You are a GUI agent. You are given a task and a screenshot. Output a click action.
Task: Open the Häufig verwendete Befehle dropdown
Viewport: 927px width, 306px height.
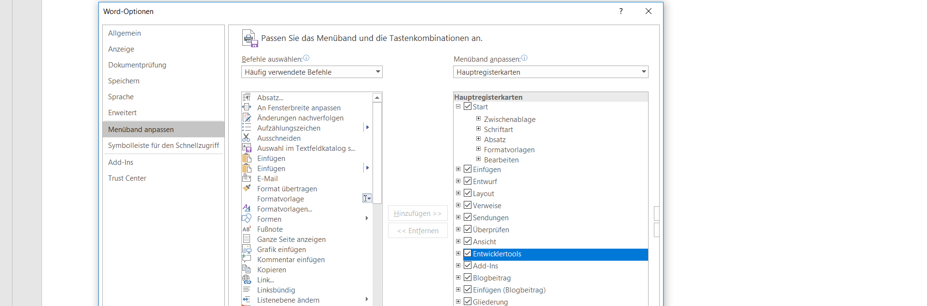[312, 72]
